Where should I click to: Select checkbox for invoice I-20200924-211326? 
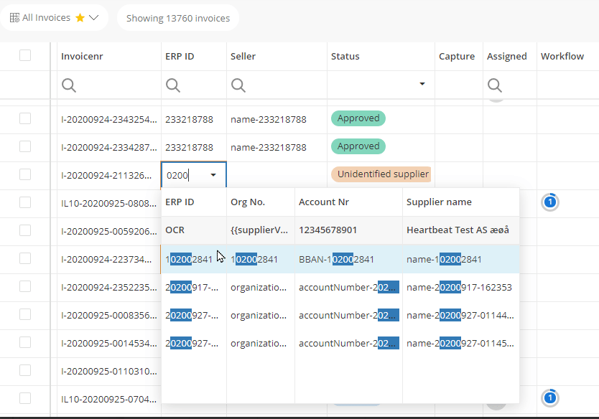[25, 174]
